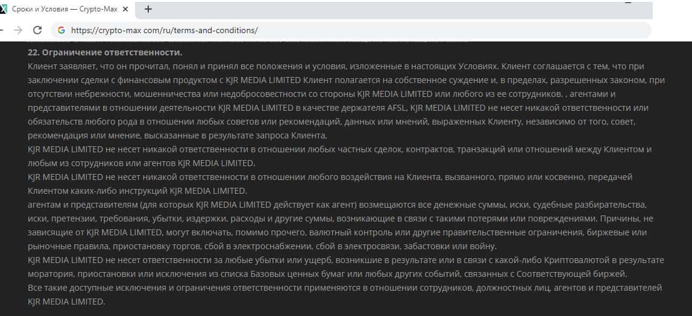The image size is (692, 316).
Task: Click the line starting "рыночные правила, приостановку торгов"
Action: pyautogui.click(x=262, y=246)
